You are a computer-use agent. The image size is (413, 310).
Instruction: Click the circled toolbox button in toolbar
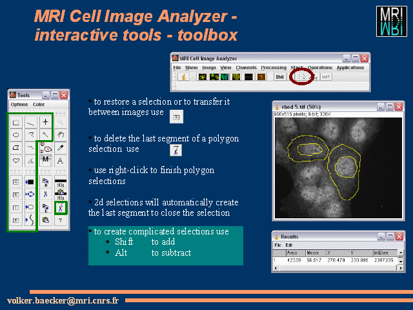[301, 77]
